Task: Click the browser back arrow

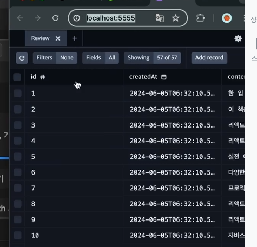Action: [x=20, y=18]
